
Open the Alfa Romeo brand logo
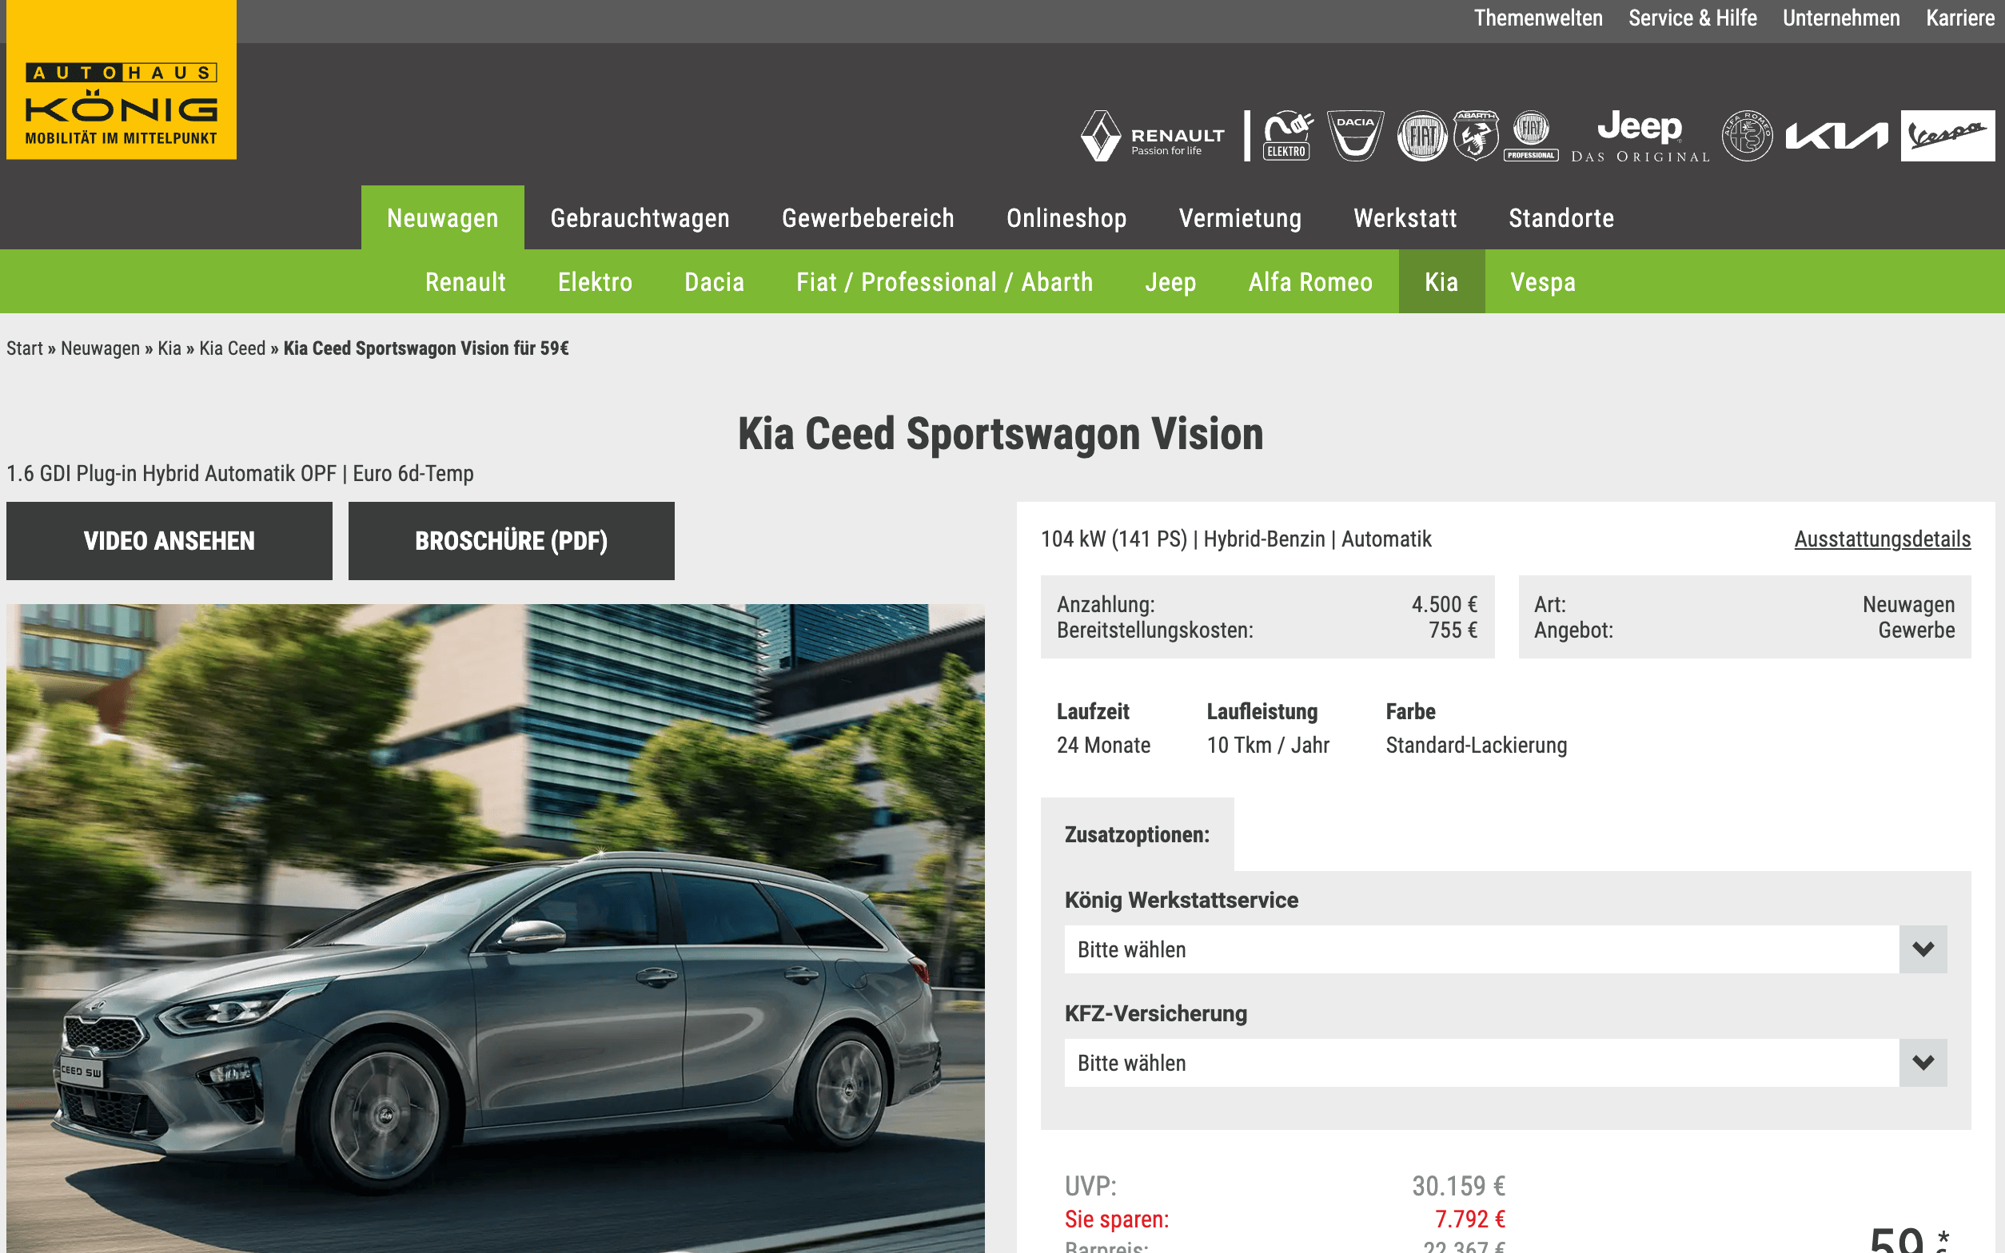pyautogui.click(x=1748, y=135)
